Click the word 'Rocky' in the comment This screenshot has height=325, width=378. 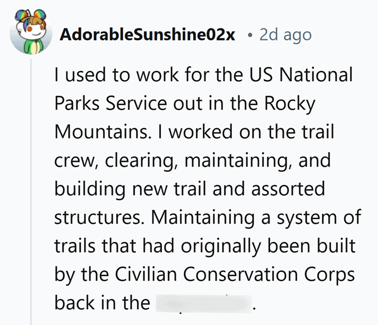(x=290, y=103)
